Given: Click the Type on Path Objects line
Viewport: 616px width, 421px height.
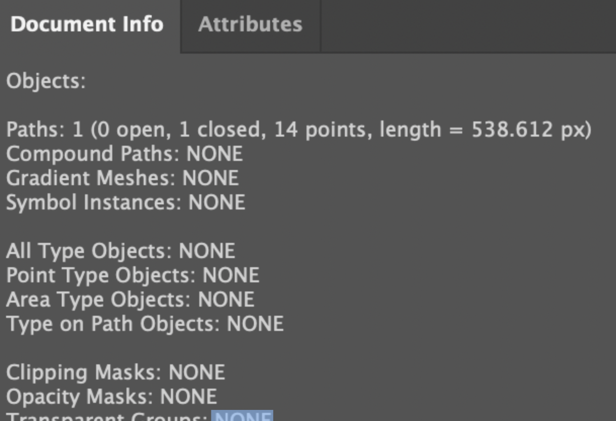Looking at the screenshot, I should pos(145,324).
